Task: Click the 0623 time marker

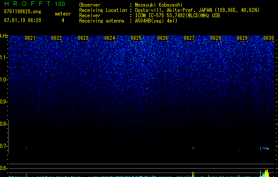Action: (x=83, y=38)
